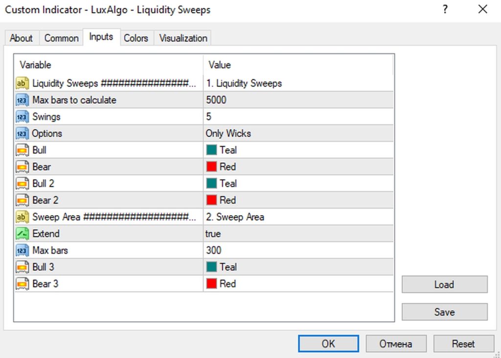Image resolution: width=501 pixels, height=358 pixels.
Task: Click the integer icon beside Swings
Action: pos(22,117)
